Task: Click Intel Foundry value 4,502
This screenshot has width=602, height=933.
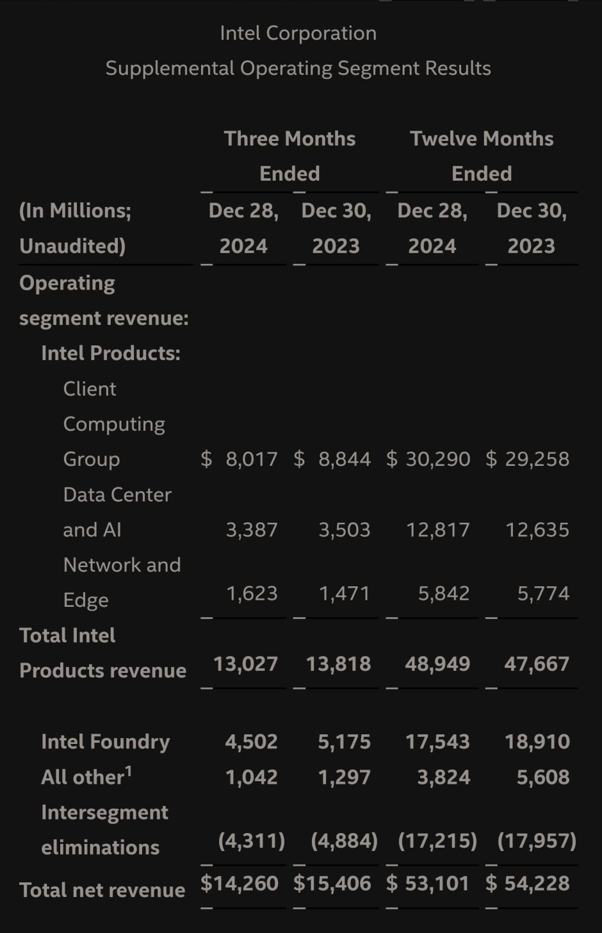Action: [252, 741]
